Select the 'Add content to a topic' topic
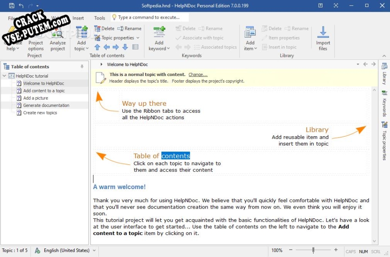The height and width of the screenshot is (257, 390). point(44,91)
